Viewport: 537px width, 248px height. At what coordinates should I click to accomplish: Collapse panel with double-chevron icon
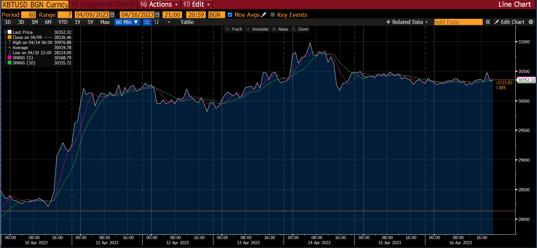(x=488, y=22)
